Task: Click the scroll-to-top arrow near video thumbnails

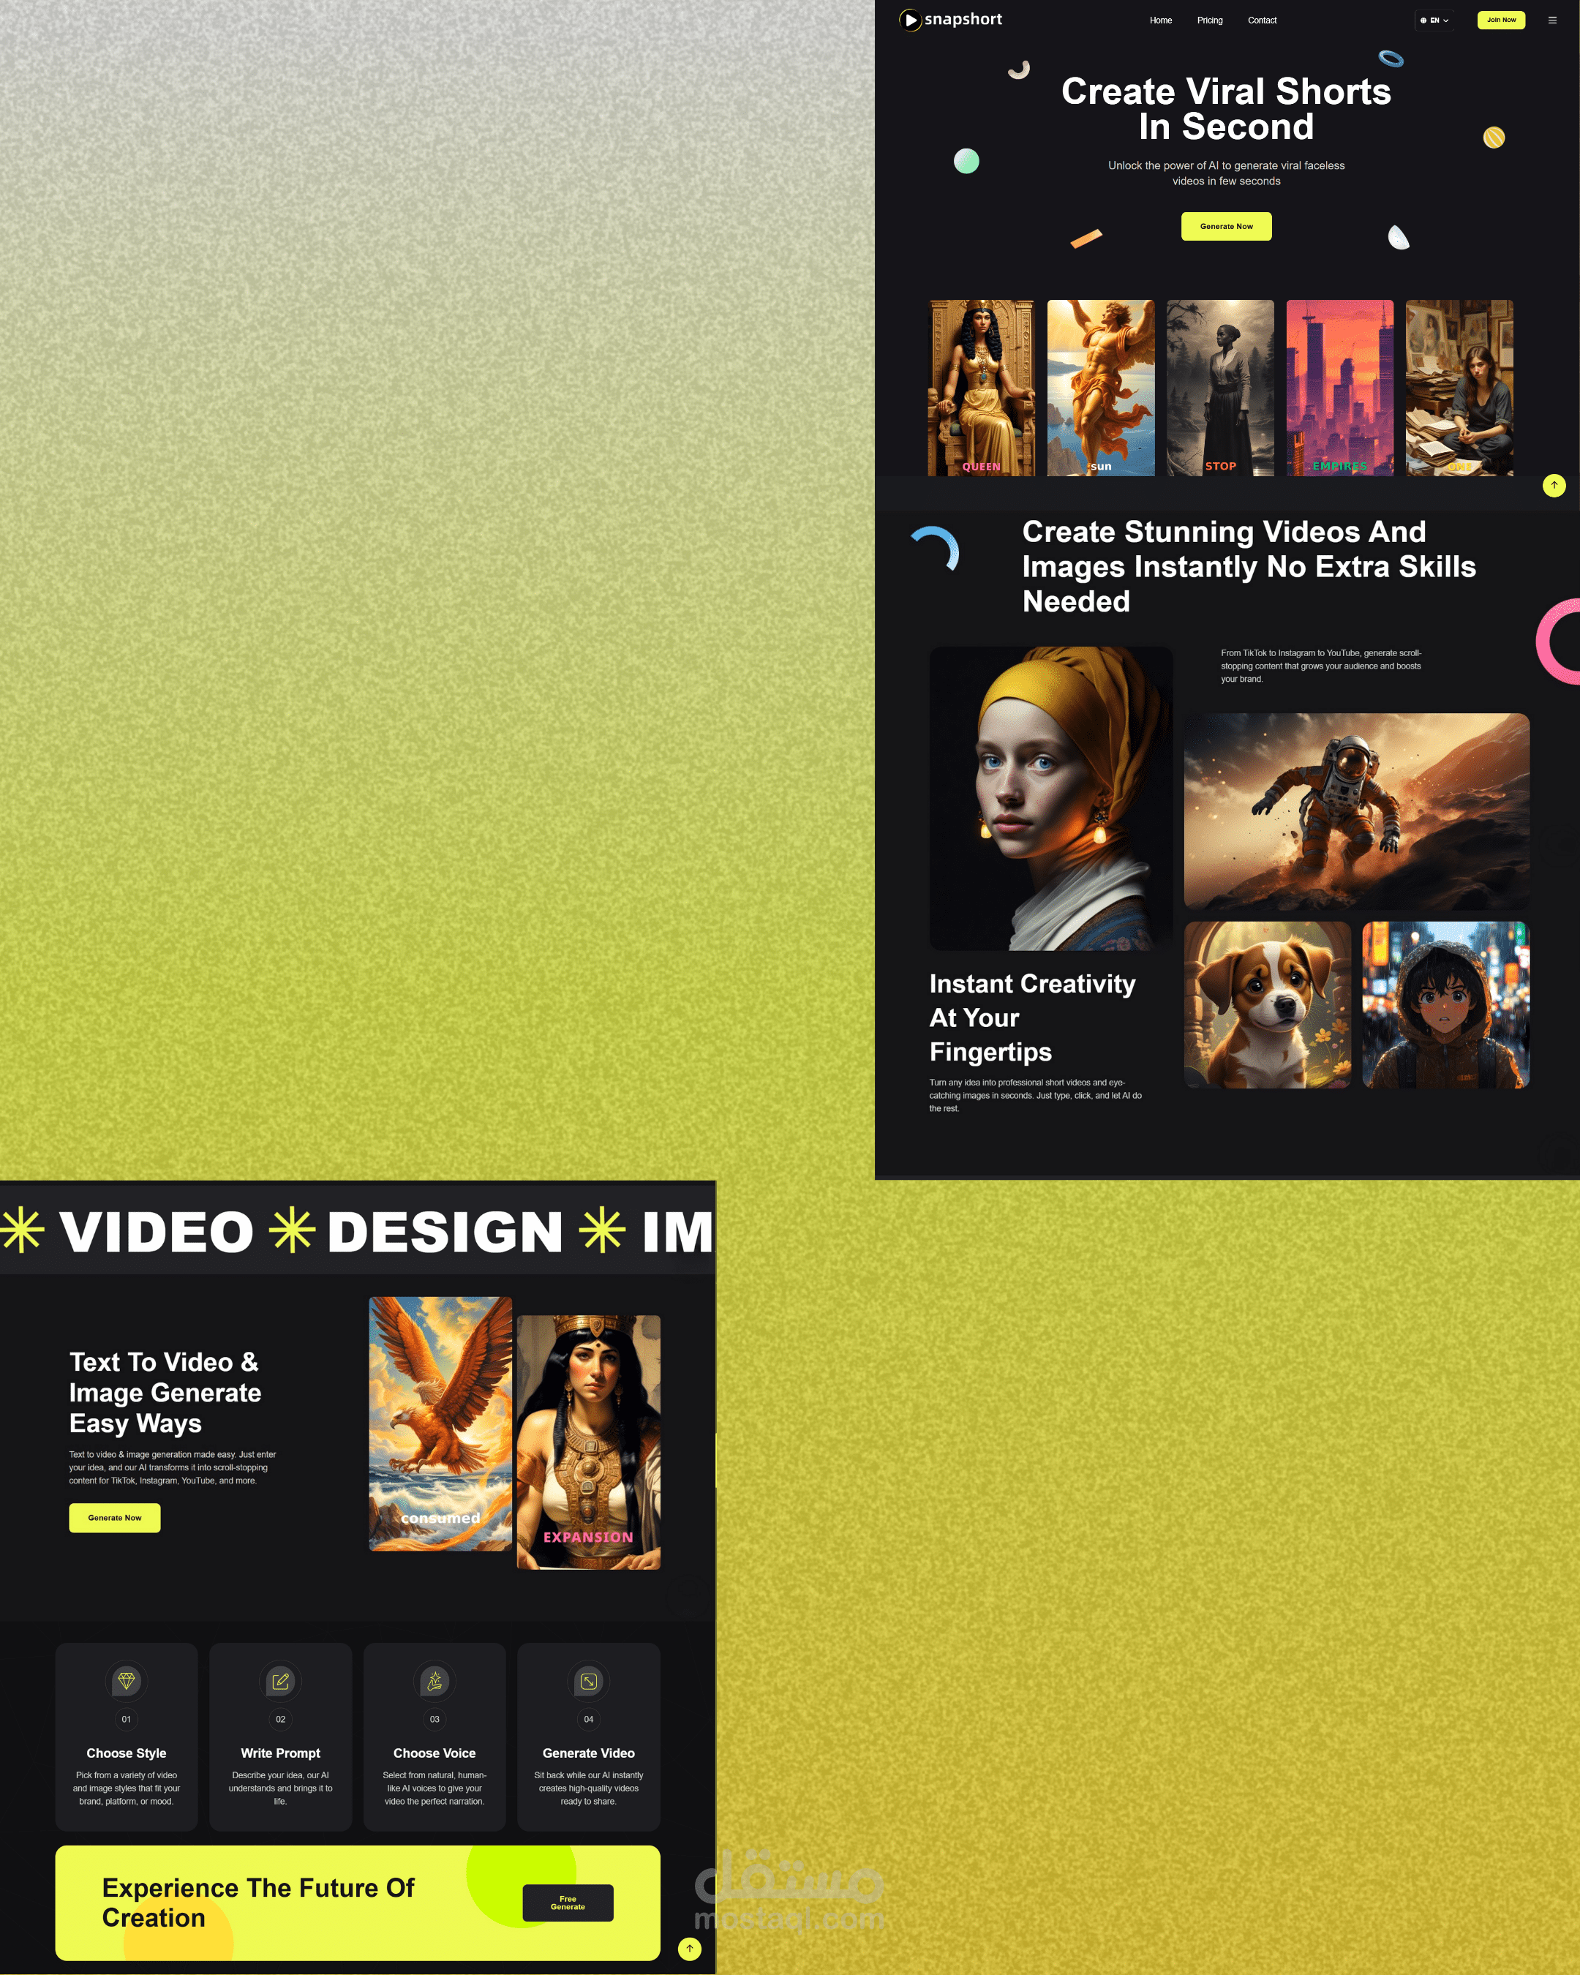Action: click(1554, 486)
